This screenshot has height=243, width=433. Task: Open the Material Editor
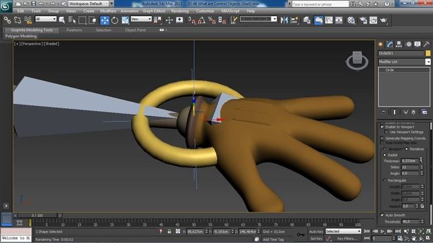[x=351, y=20]
